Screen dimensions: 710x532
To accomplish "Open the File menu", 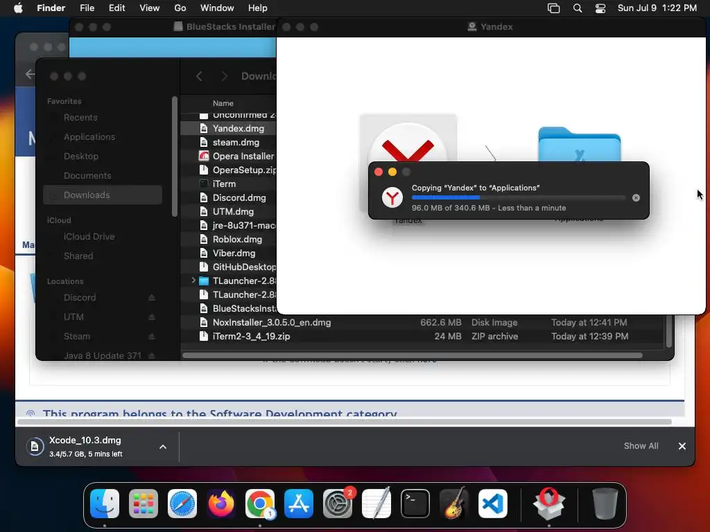I will [x=87, y=8].
